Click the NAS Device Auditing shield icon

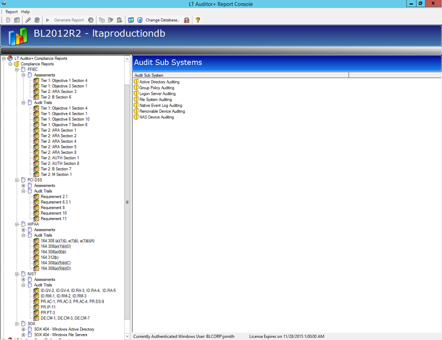coord(136,117)
